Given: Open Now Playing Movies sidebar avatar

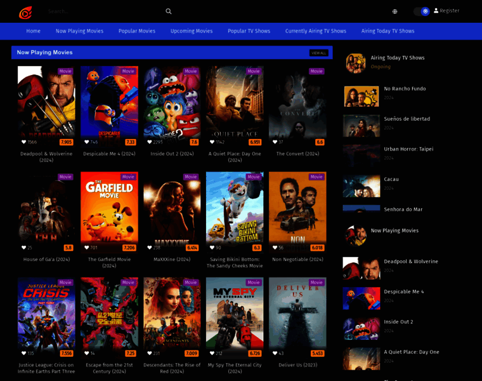Looking at the screenshot, I should 356,236.
